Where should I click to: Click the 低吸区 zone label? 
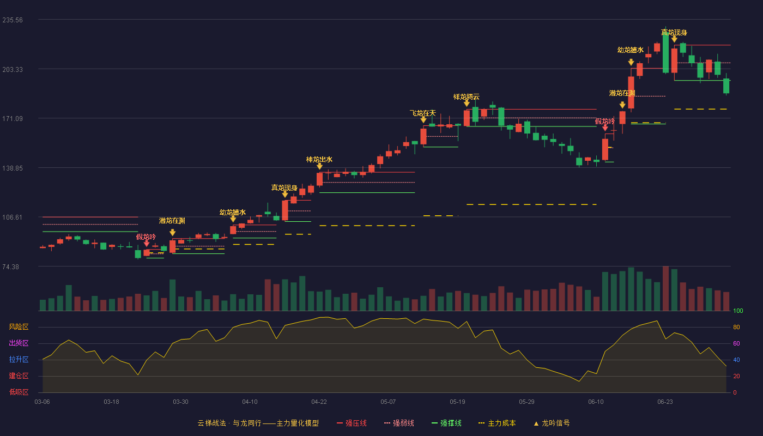tap(19, 392)
